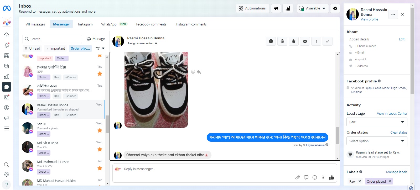Remove the Raw label
This screenshot has height=190, width=420.
tap(360, 181)
